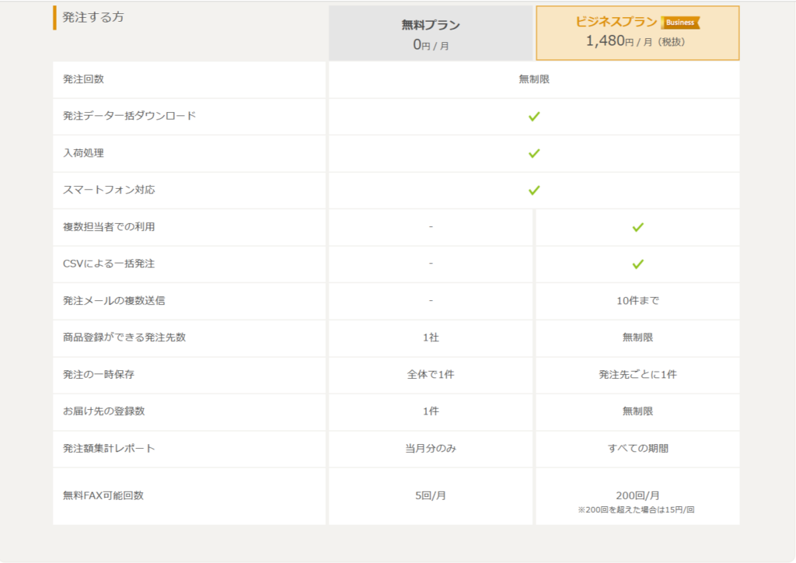
Task: Click the Business checkmark for 複数担当者での利用
Action: click(637, 227)
